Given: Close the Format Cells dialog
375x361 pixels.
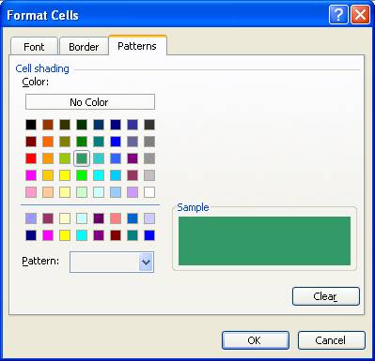Looking at the screenshot, I should (360, 15).
